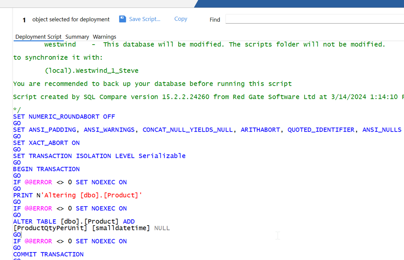Viewport: 404px width, 260px height.
Task: View the Warnings tab
Action: (105, 37)
